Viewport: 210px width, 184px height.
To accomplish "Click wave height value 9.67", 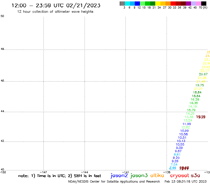I will pos(178,151).
